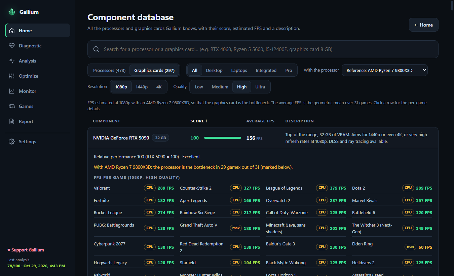Switch to the Processors (473) tab
The width and height of the screenshot is (454, 276).
point(109,70)
